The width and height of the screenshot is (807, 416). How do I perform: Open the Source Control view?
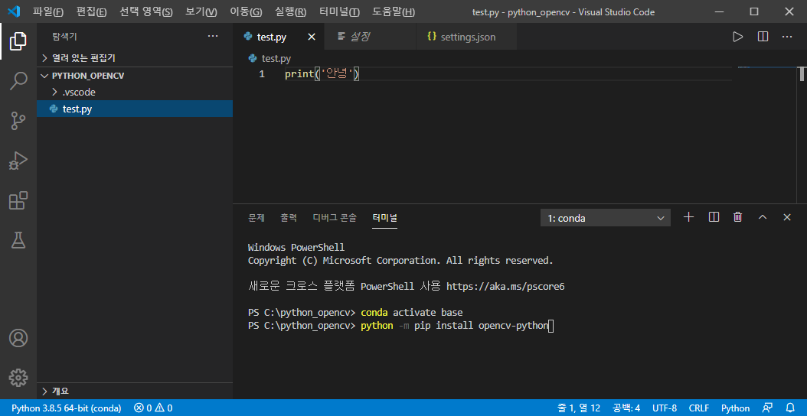(x=18, y=121)
